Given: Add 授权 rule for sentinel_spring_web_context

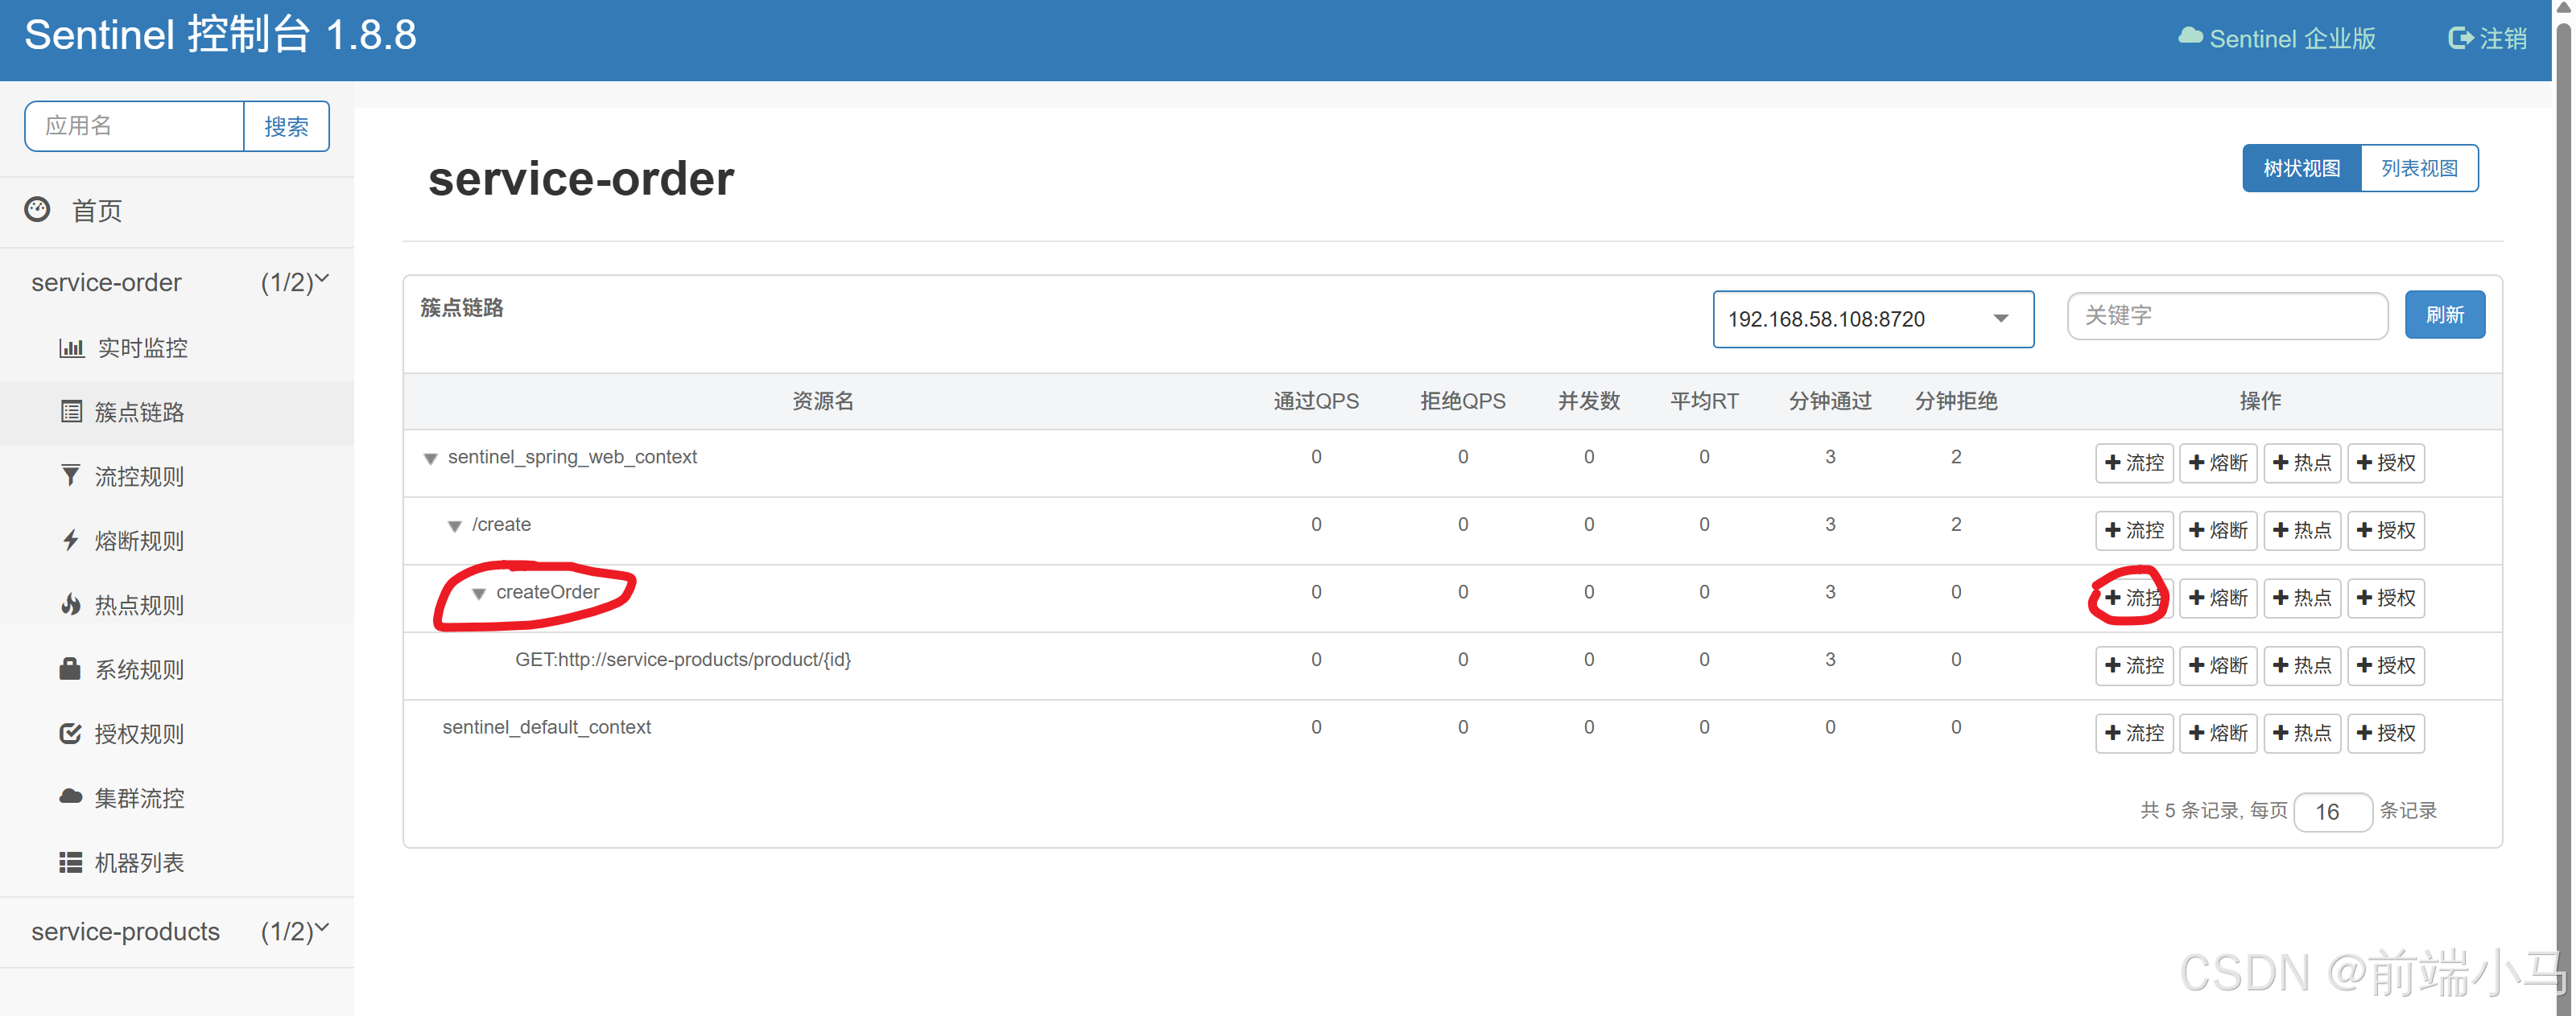Looking at the screenshot, I should pyautogui.click(x=2386, y=463).
